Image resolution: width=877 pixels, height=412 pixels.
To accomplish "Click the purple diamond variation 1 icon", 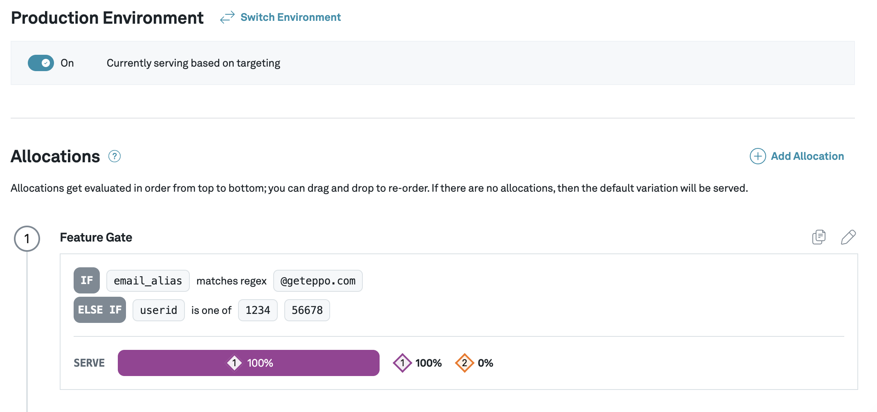I will coord(402,363).
